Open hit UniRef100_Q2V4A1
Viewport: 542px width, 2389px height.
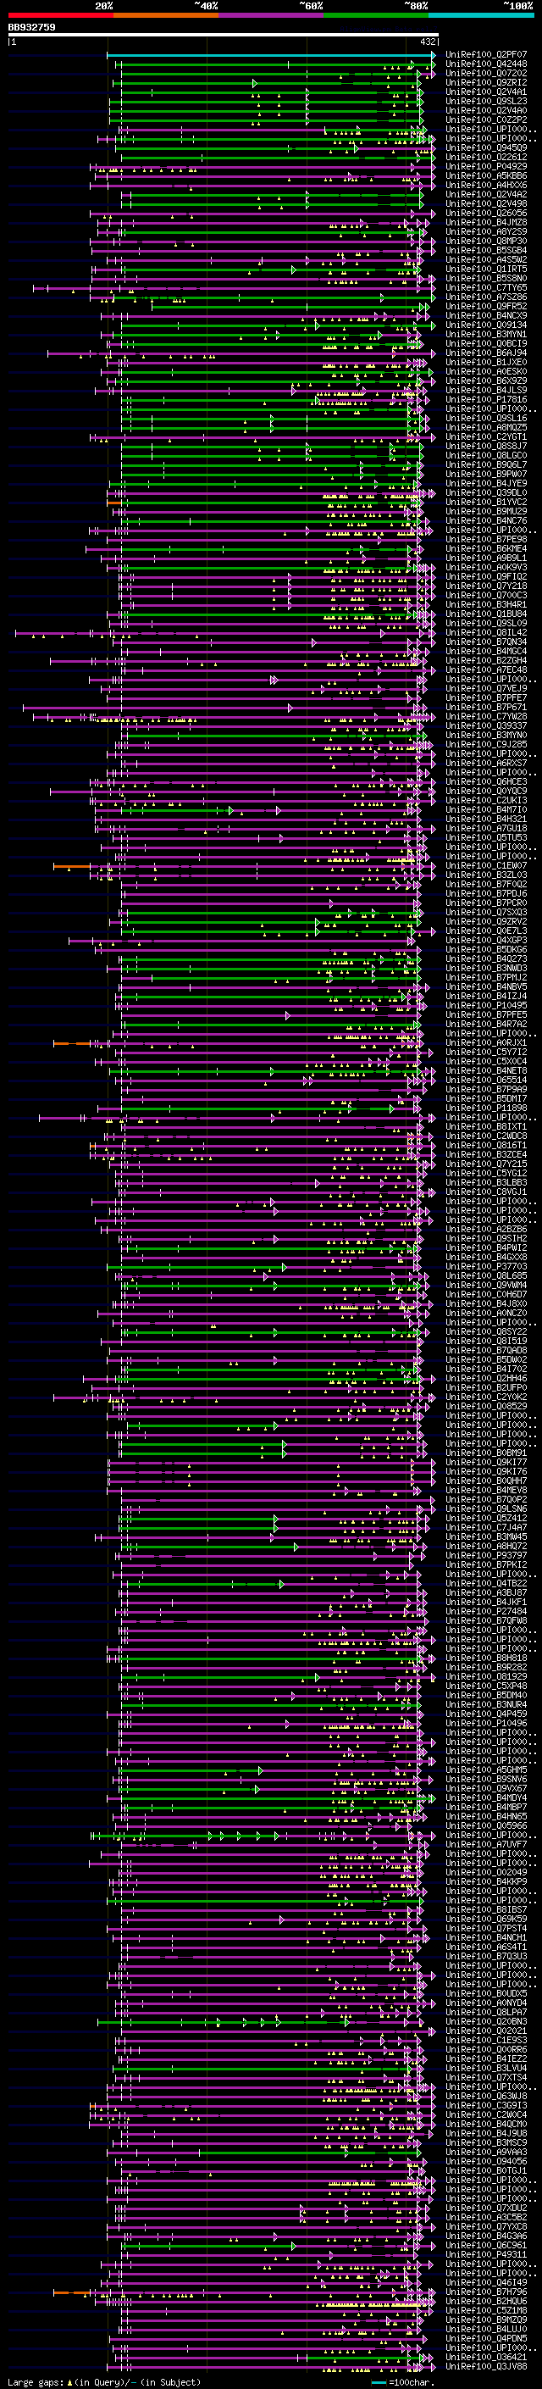point(486,92)
